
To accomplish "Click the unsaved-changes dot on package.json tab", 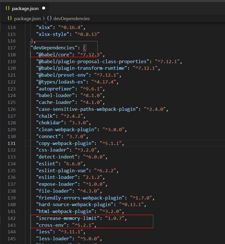I will pyautogui.click(x=44, y=8).
